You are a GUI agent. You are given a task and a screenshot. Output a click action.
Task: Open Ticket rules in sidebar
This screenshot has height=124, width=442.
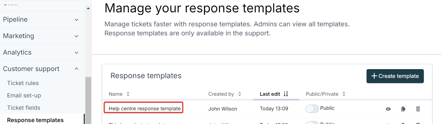coord(23,83)
